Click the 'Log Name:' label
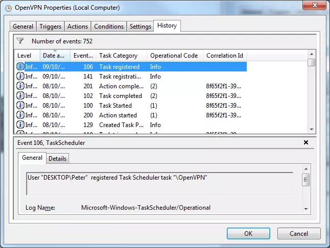330x248 pixels. [40, 208]
